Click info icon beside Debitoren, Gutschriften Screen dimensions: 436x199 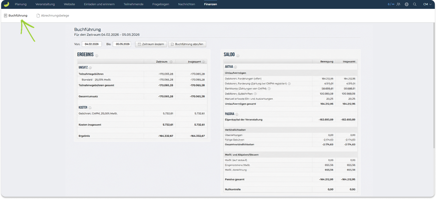[255, 94]
